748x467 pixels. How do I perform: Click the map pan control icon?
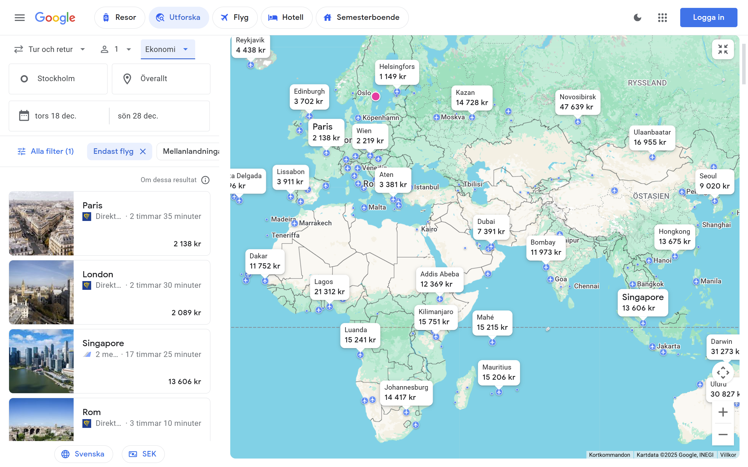pos(723,372)
